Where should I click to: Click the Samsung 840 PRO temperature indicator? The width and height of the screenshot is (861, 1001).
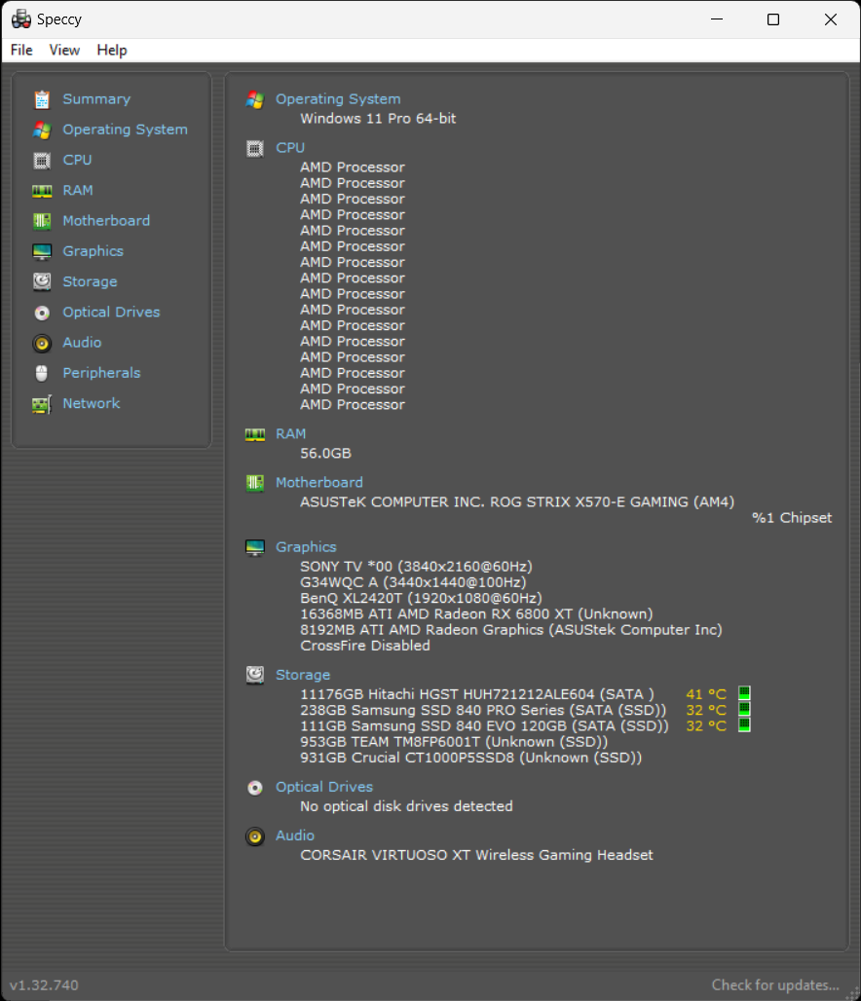click(x=744, y=710)
